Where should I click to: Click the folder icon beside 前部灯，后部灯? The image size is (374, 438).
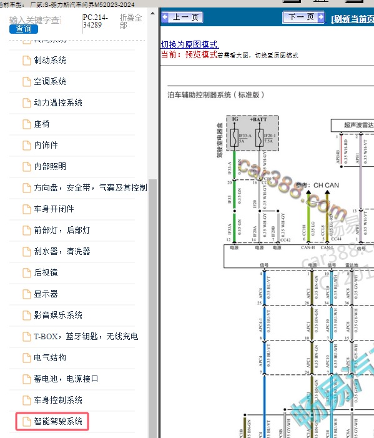point(27,230)
